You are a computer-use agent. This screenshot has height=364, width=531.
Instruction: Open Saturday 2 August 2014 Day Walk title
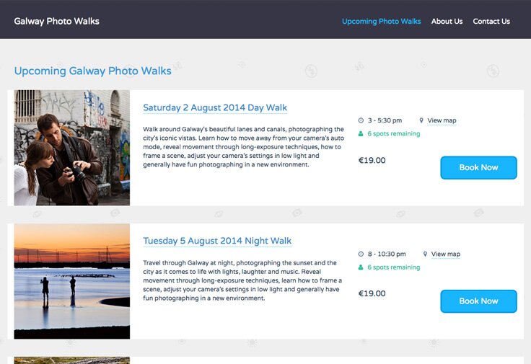tap(215, 108)
